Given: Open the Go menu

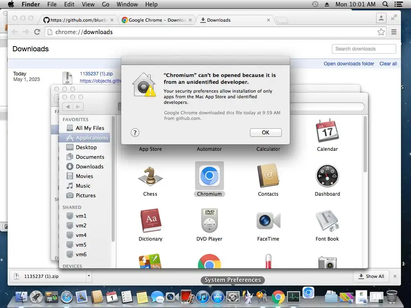Looking at the screenshot, I should point(106,4).
